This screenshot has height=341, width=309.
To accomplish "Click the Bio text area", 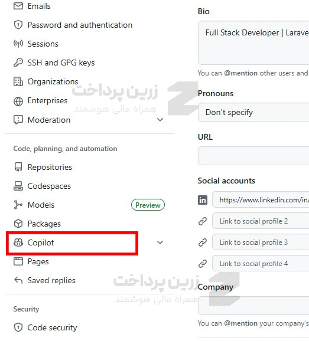I will tap(253, 43).
